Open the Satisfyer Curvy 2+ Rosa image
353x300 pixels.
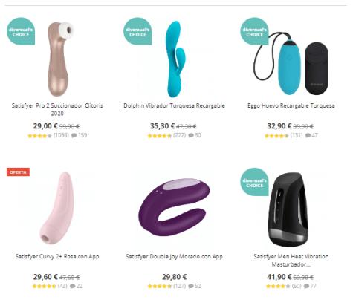tap(57, 208)
